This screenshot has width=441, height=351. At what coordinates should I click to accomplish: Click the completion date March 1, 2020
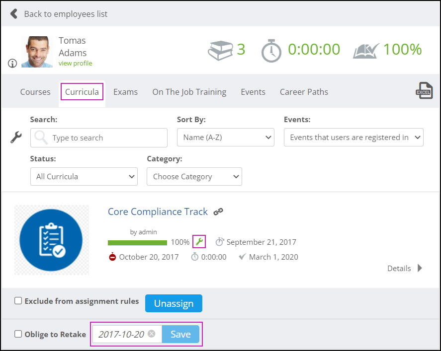click(273, 257)
